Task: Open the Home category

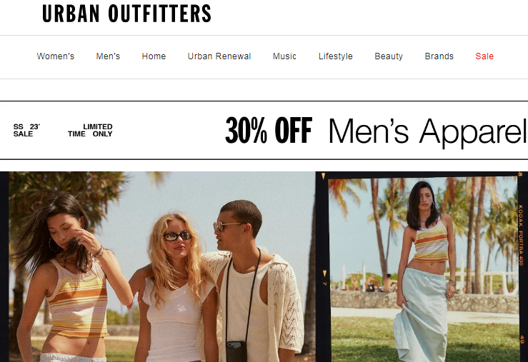Action: (154, 56)
